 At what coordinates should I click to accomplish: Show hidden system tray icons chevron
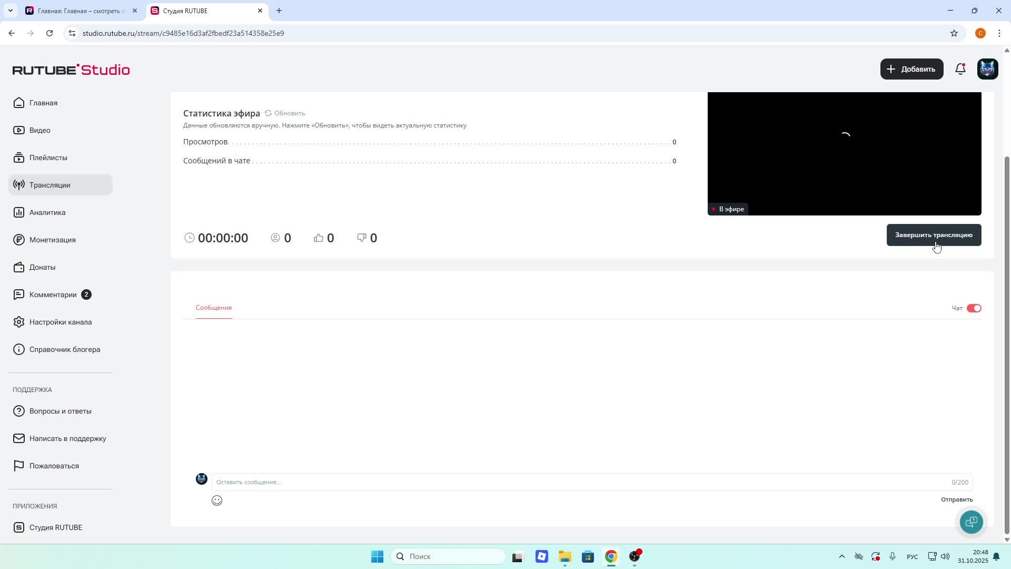[x=841, y=556]
